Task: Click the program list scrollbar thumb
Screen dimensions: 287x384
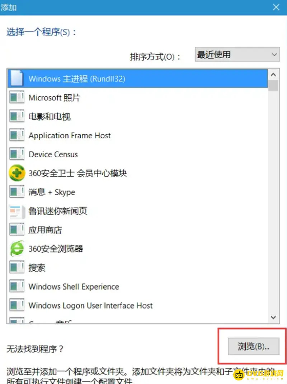Action: click(273, 85)
